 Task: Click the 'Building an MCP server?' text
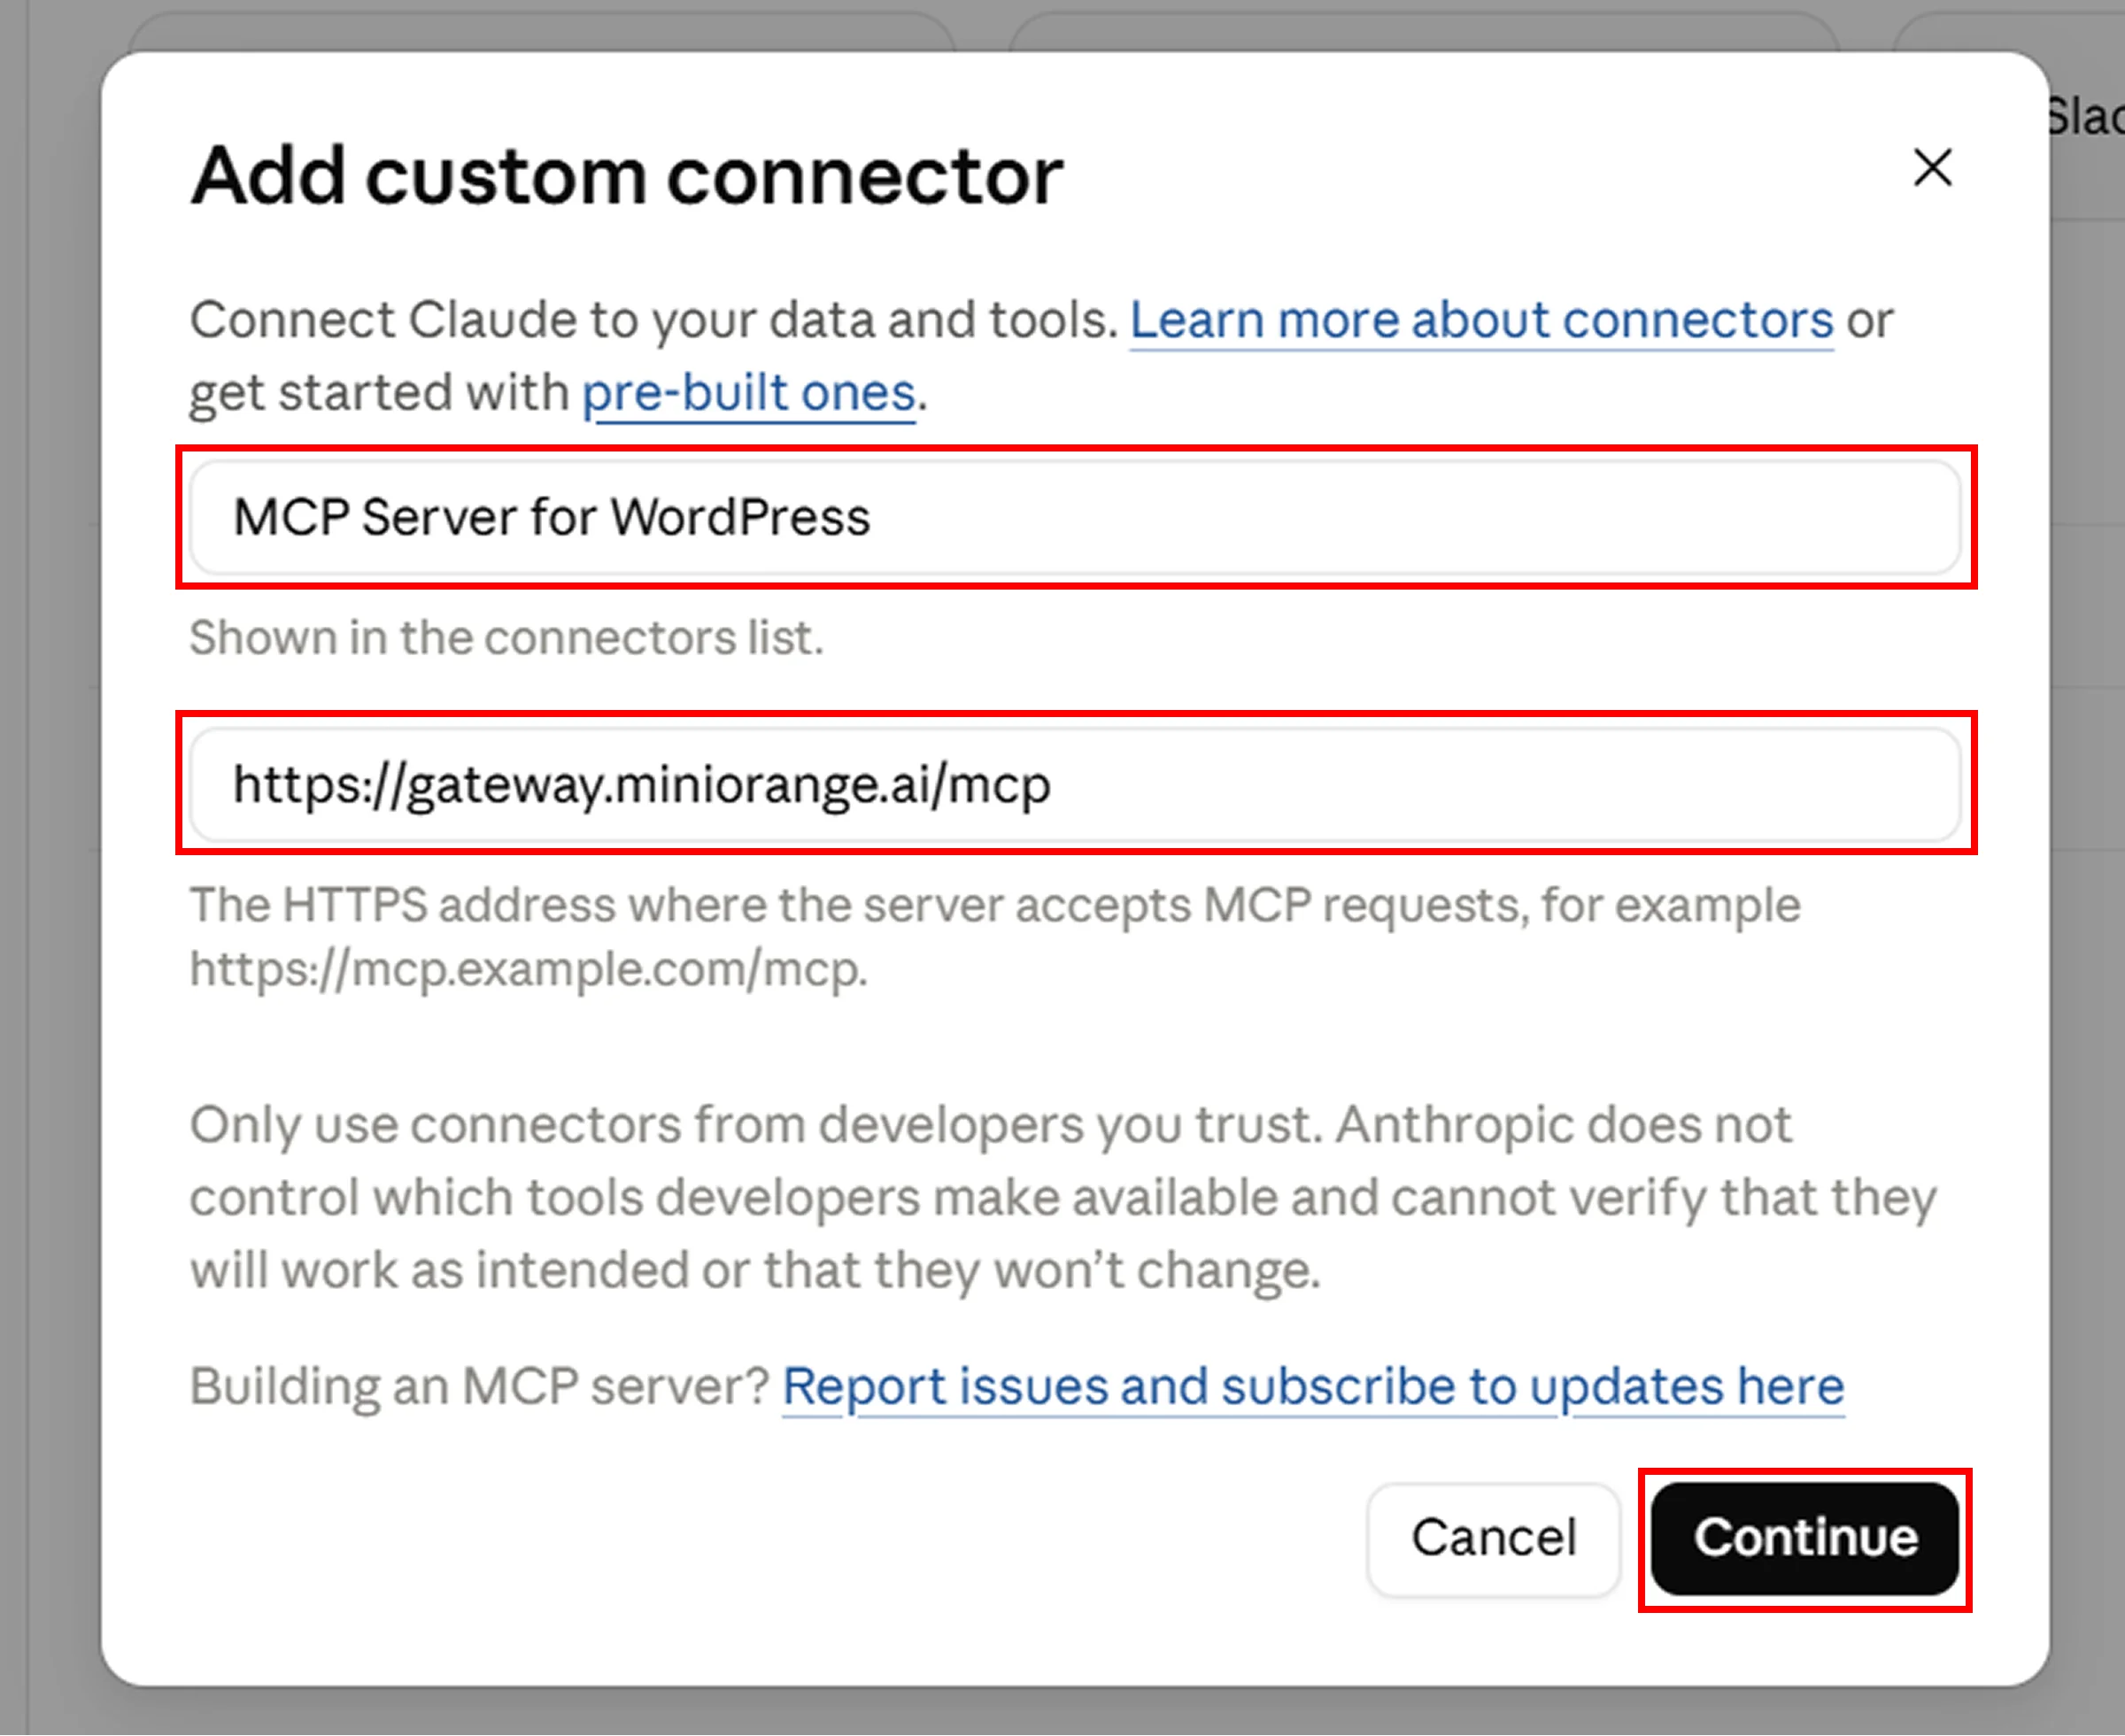[479, 1386]
